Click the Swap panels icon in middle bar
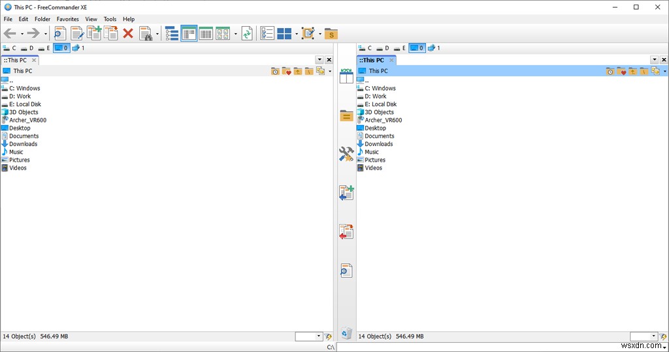The width and height of the screenshot is (669, 352). coord(346,76)
